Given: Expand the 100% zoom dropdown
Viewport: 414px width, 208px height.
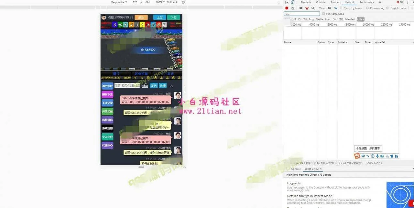Looking at the screenshot, I should tap(160, 2).
